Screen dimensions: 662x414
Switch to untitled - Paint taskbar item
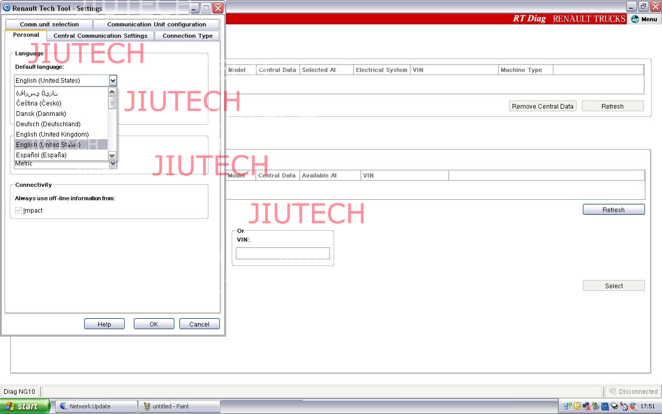(x=179, y=406)
